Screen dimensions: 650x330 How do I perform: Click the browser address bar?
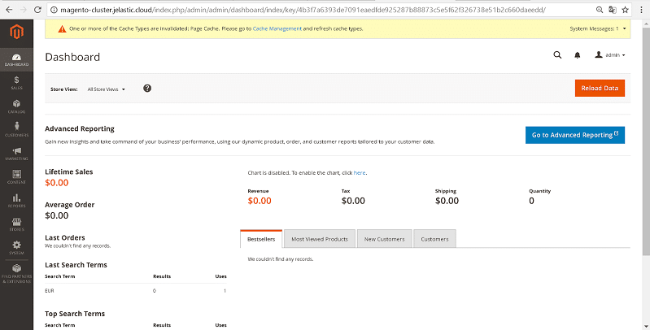[309, 9]
